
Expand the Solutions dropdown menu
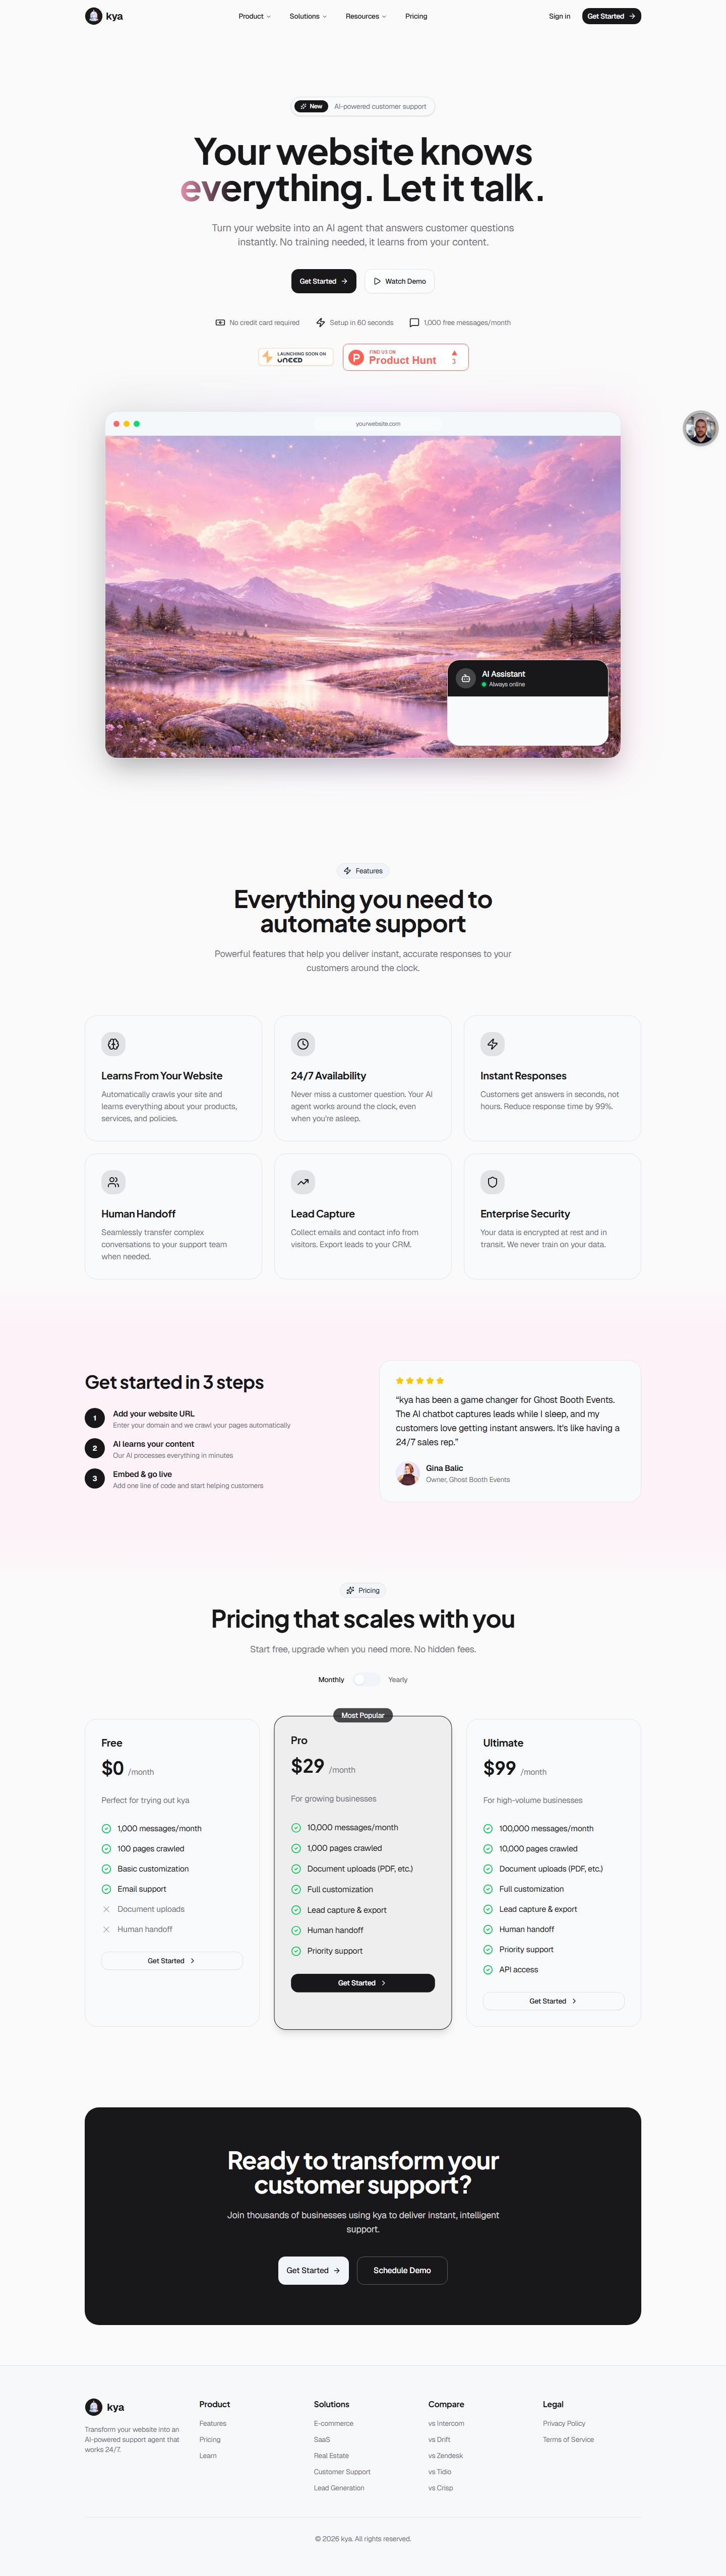(308, 16)
